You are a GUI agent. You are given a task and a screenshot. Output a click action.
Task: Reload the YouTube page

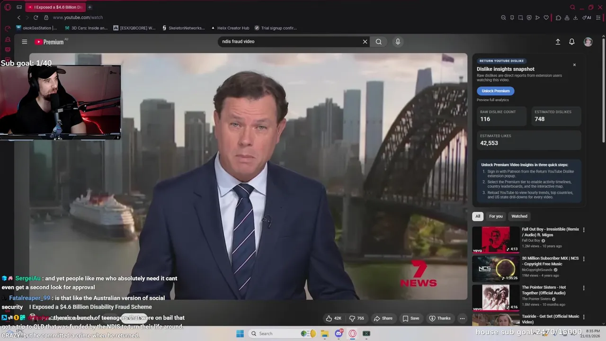[36, 18]
